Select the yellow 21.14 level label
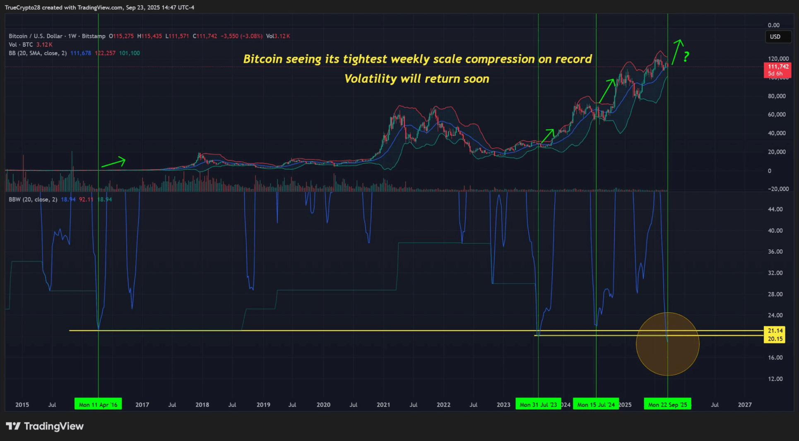The image size is (799, 441). pyautogui.click(x=775, y=331)
